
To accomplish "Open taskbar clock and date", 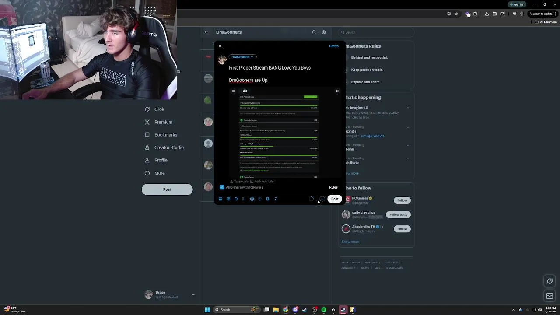I will point(551,310).
